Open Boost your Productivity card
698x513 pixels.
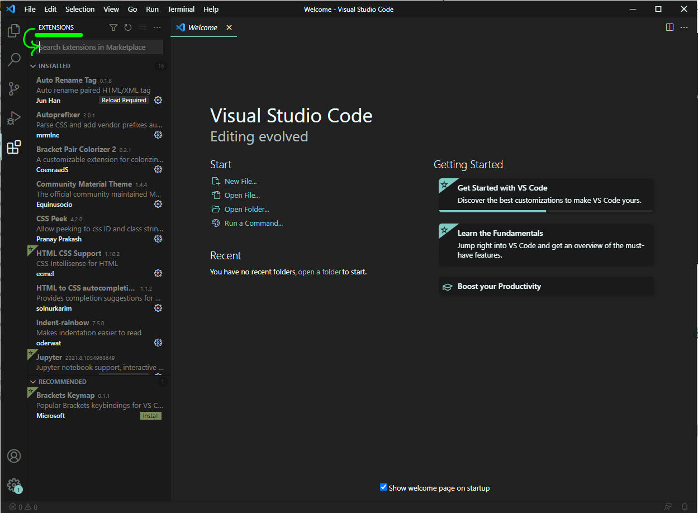pos(546,286)
